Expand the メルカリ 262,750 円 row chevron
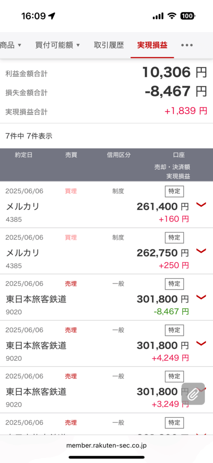 tap(201, 251)
